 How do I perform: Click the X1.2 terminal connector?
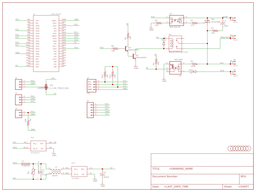click(233, 37)
